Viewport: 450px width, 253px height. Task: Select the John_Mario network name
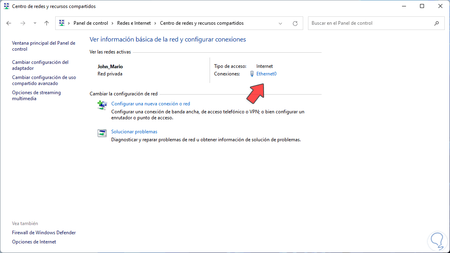pos(110,67)
